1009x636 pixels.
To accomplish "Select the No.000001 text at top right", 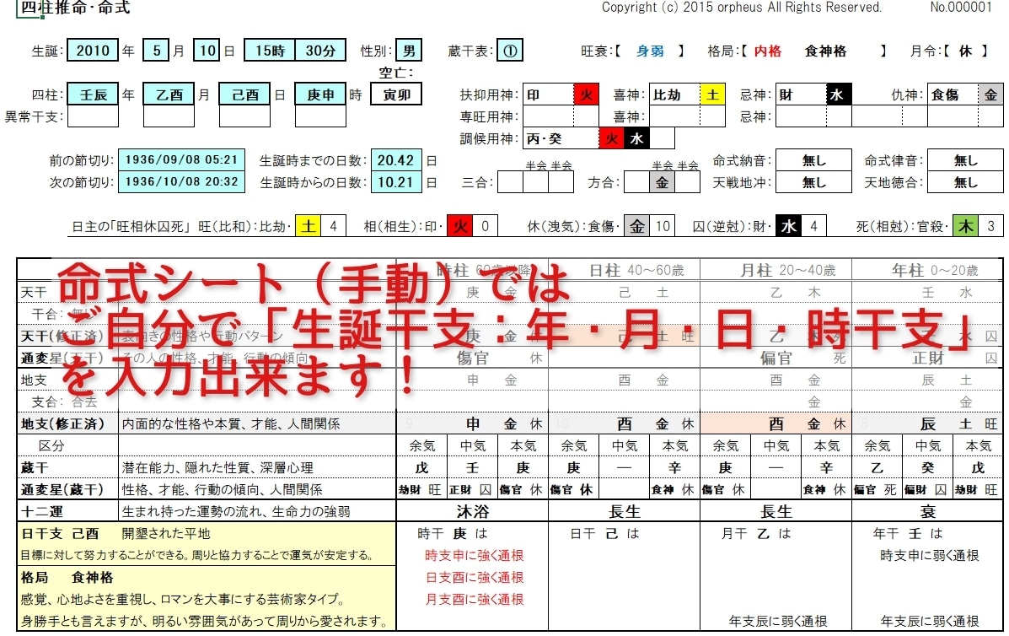I will click(x=961, y=7).
